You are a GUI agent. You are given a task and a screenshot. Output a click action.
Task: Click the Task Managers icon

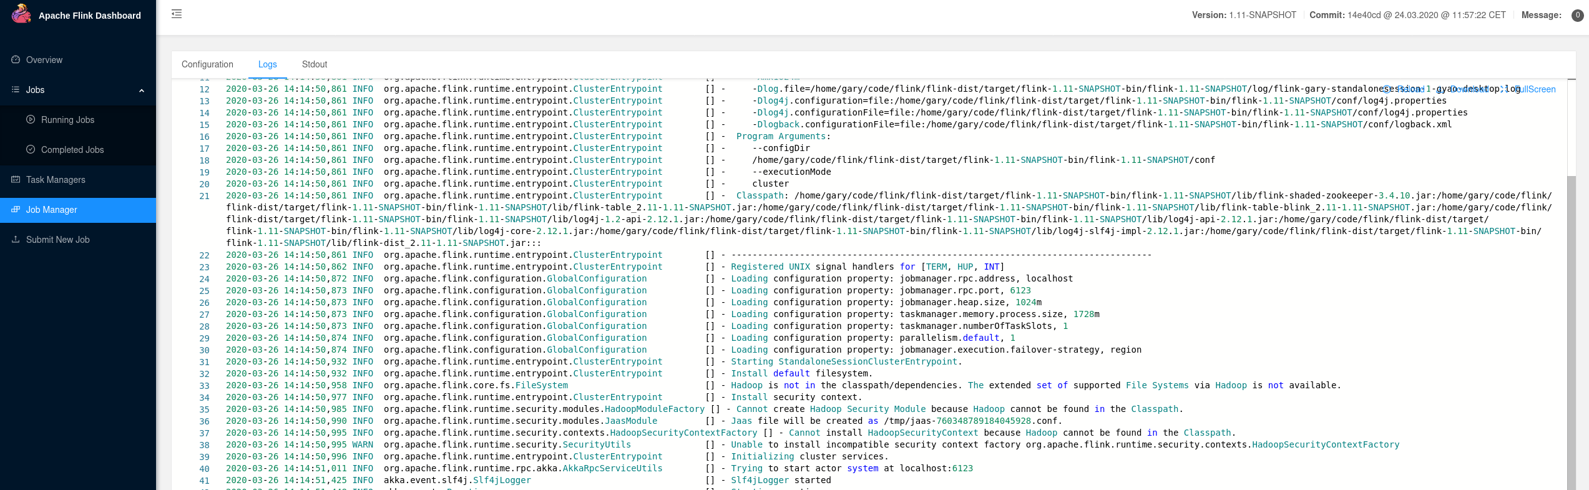(x=16, y=180)
